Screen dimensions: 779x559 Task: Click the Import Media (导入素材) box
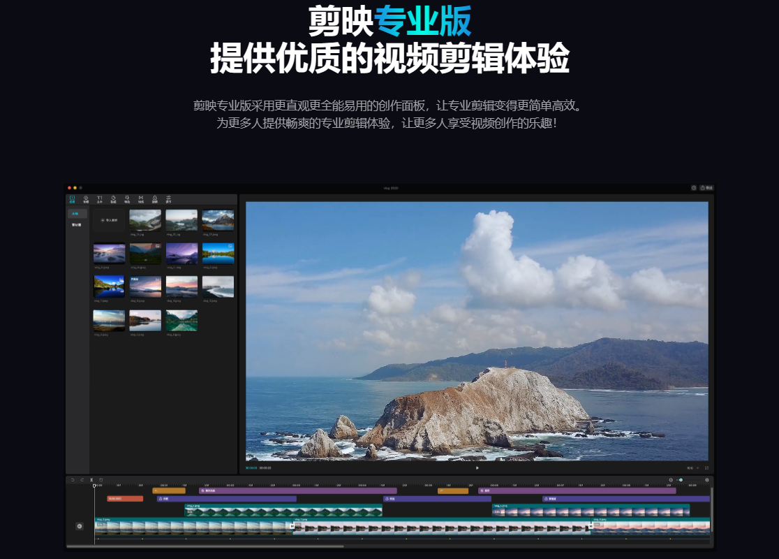click(110, 220)
